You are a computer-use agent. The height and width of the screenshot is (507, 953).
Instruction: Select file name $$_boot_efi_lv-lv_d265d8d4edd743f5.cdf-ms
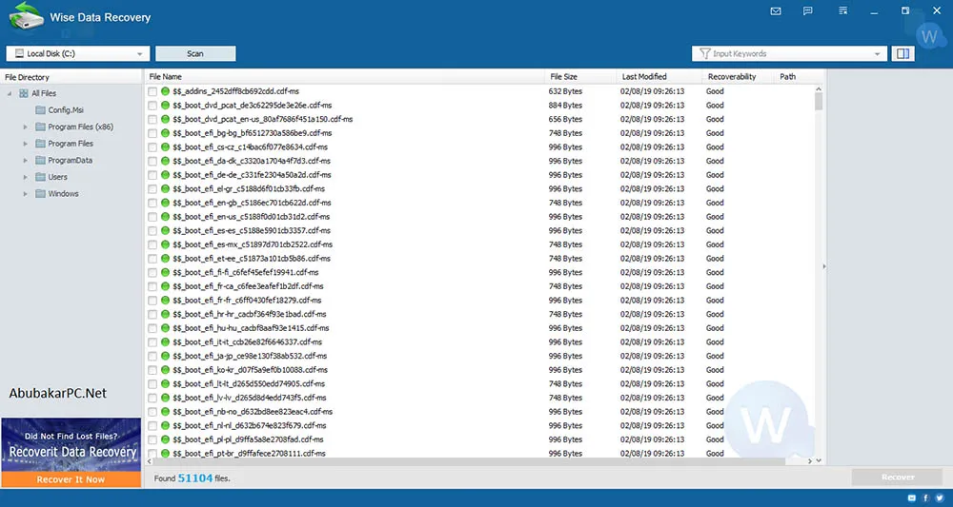pyautogui.click(x=249, y=398)
